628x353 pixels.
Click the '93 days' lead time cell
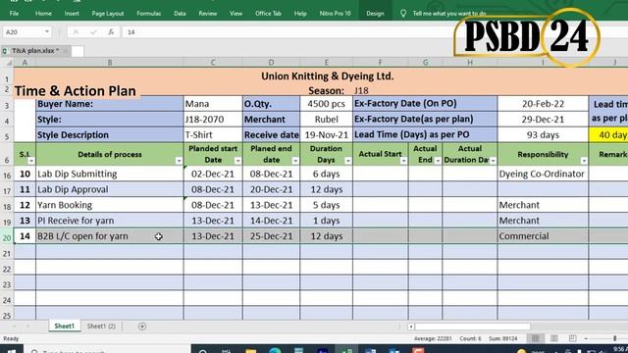[x=543, y=135]
